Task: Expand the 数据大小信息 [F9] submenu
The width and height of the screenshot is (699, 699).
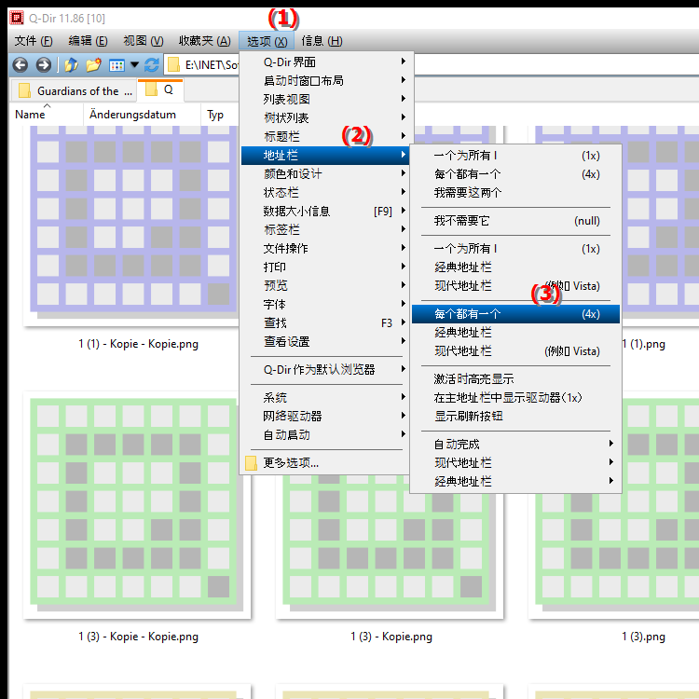Action: pyautogui.click(x=327, y=211)
